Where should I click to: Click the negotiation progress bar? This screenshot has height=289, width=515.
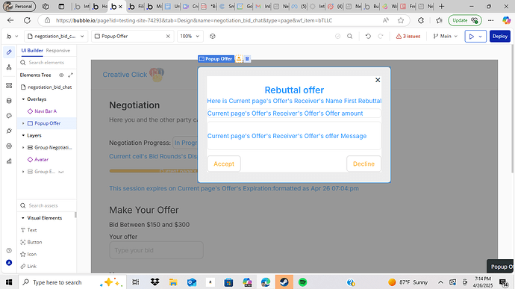(154, 171)
